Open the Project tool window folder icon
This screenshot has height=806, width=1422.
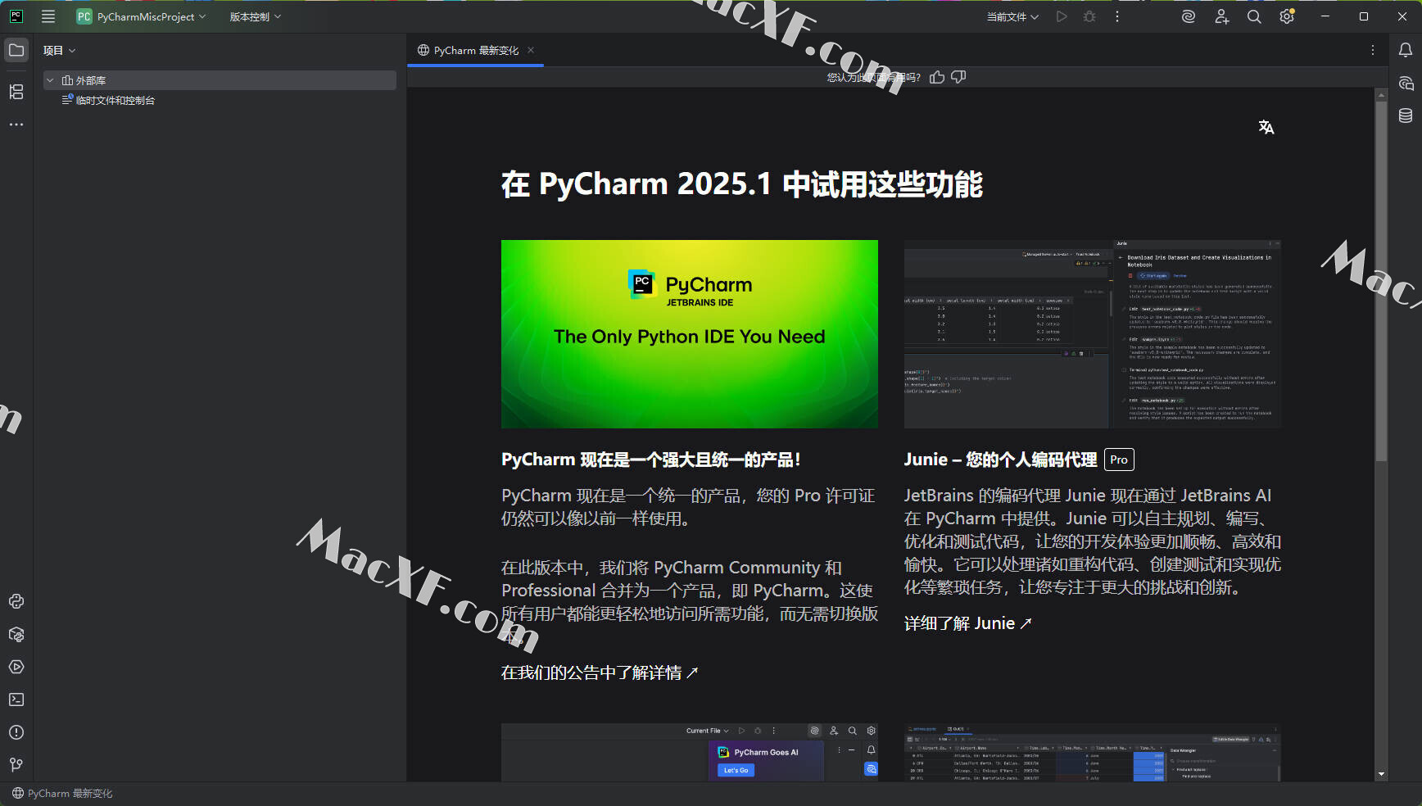[x=16, y=50]
